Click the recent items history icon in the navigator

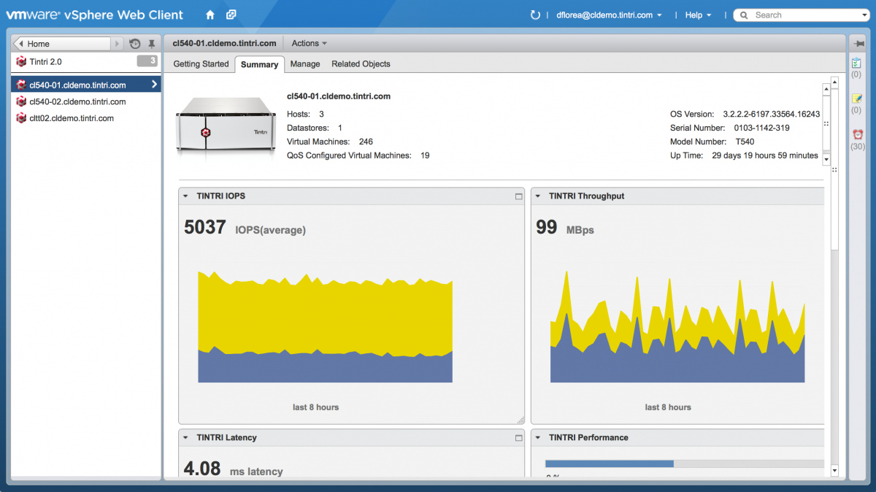134,43
